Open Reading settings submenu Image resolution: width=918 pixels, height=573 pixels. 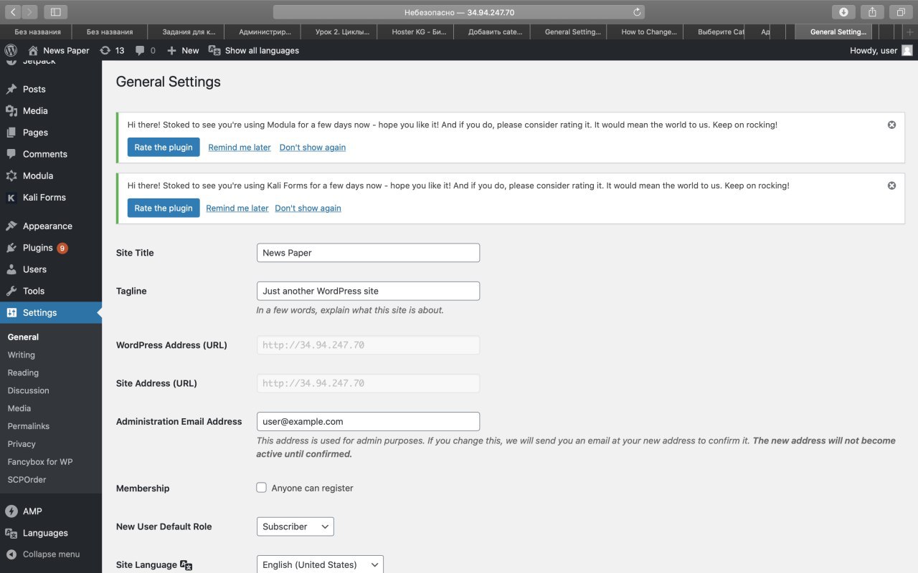[23, 372]
